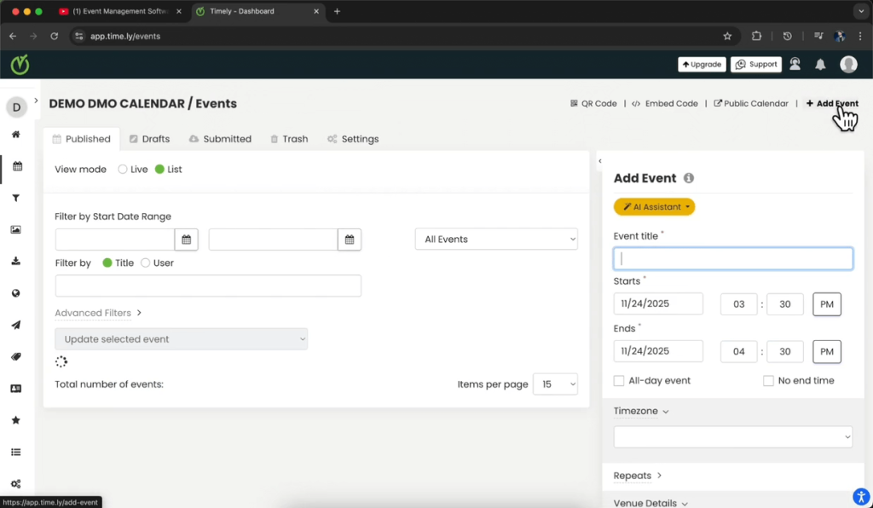Click the tags icon in the sidebar
This screenshot has height=508, width=873.
[15, 356]
